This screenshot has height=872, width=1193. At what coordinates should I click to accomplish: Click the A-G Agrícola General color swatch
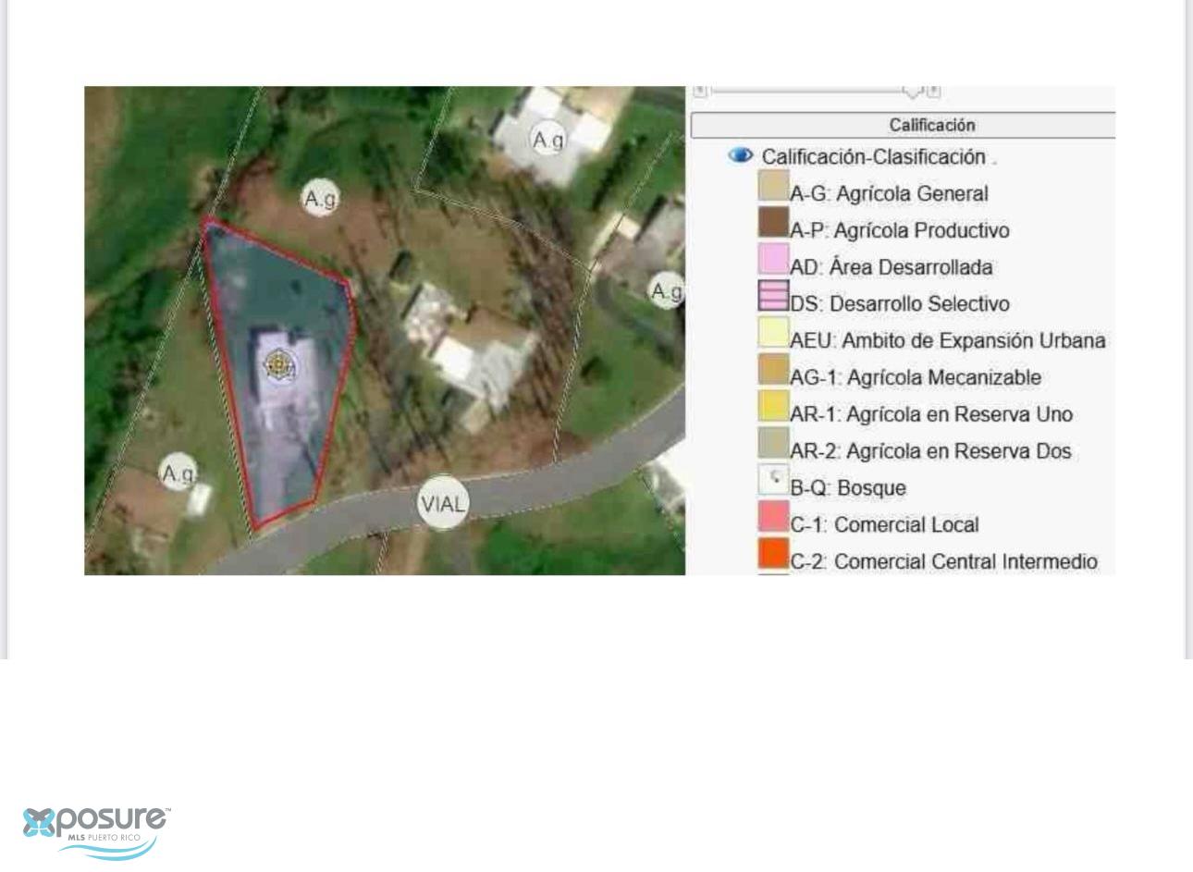tap(773, 185)
